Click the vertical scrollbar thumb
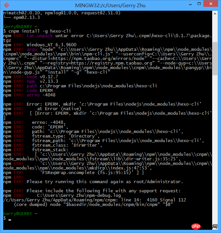The image size is (221, 233). point(215,59)
